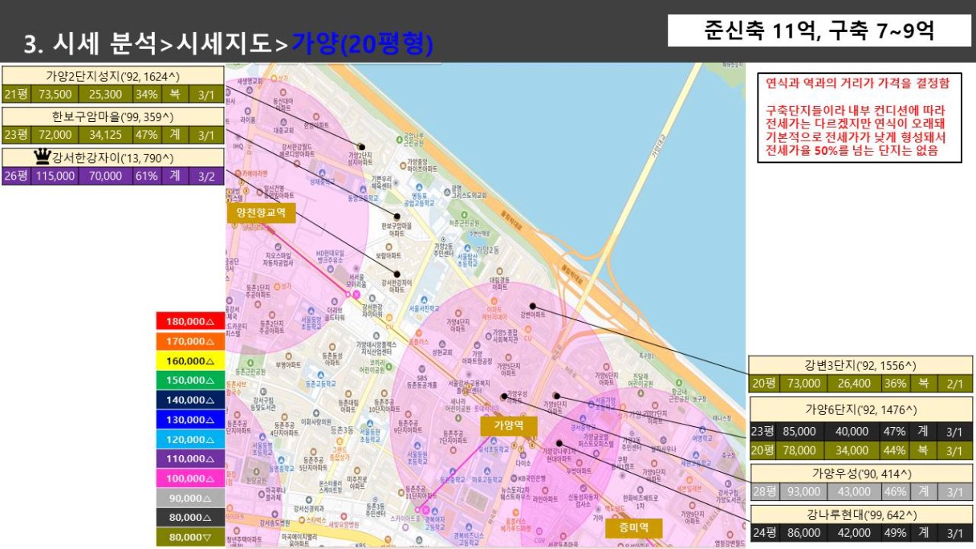Image resolution: width=976 pixels, height=549 pixels.
Task: Click the 26,400 value in 강변3단지 row
Action: coord(853,384)
